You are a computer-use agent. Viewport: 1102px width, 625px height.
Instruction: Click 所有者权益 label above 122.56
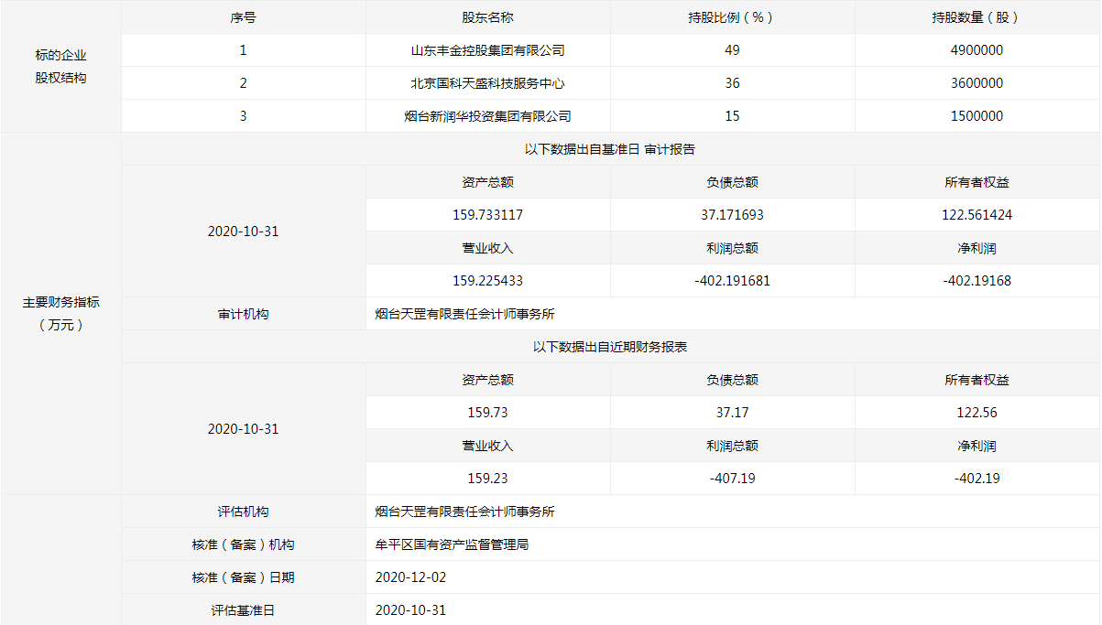click(977, 380)
